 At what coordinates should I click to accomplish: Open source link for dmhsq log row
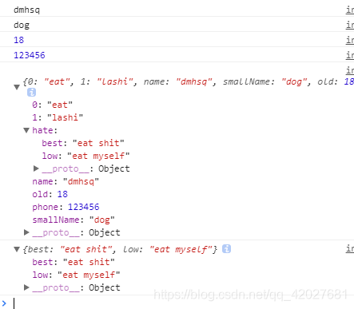click(x=350, y=10)
